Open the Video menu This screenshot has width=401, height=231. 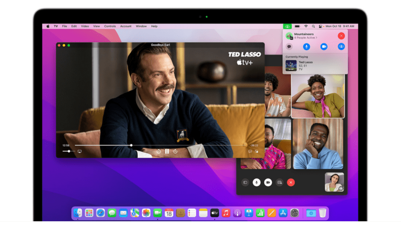click(85, 26)
